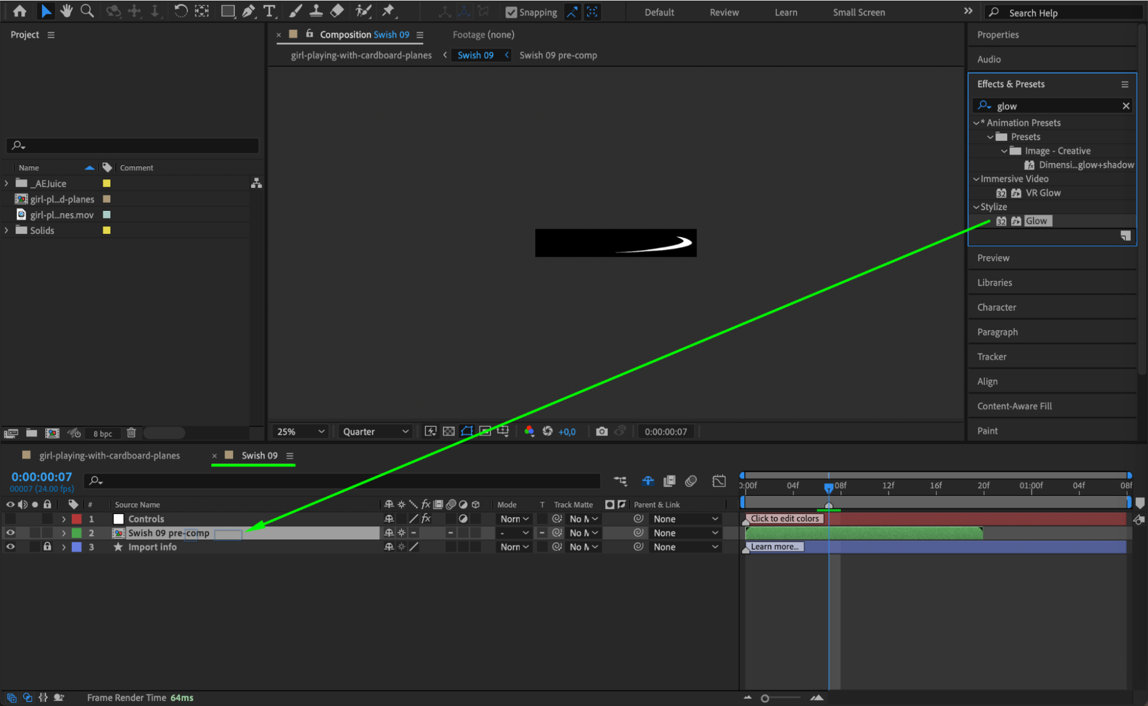The width and height of the screenshot is (1148, 706).
Task: Open the 25% magnification dropdown
Action: [x=301, y=431]
